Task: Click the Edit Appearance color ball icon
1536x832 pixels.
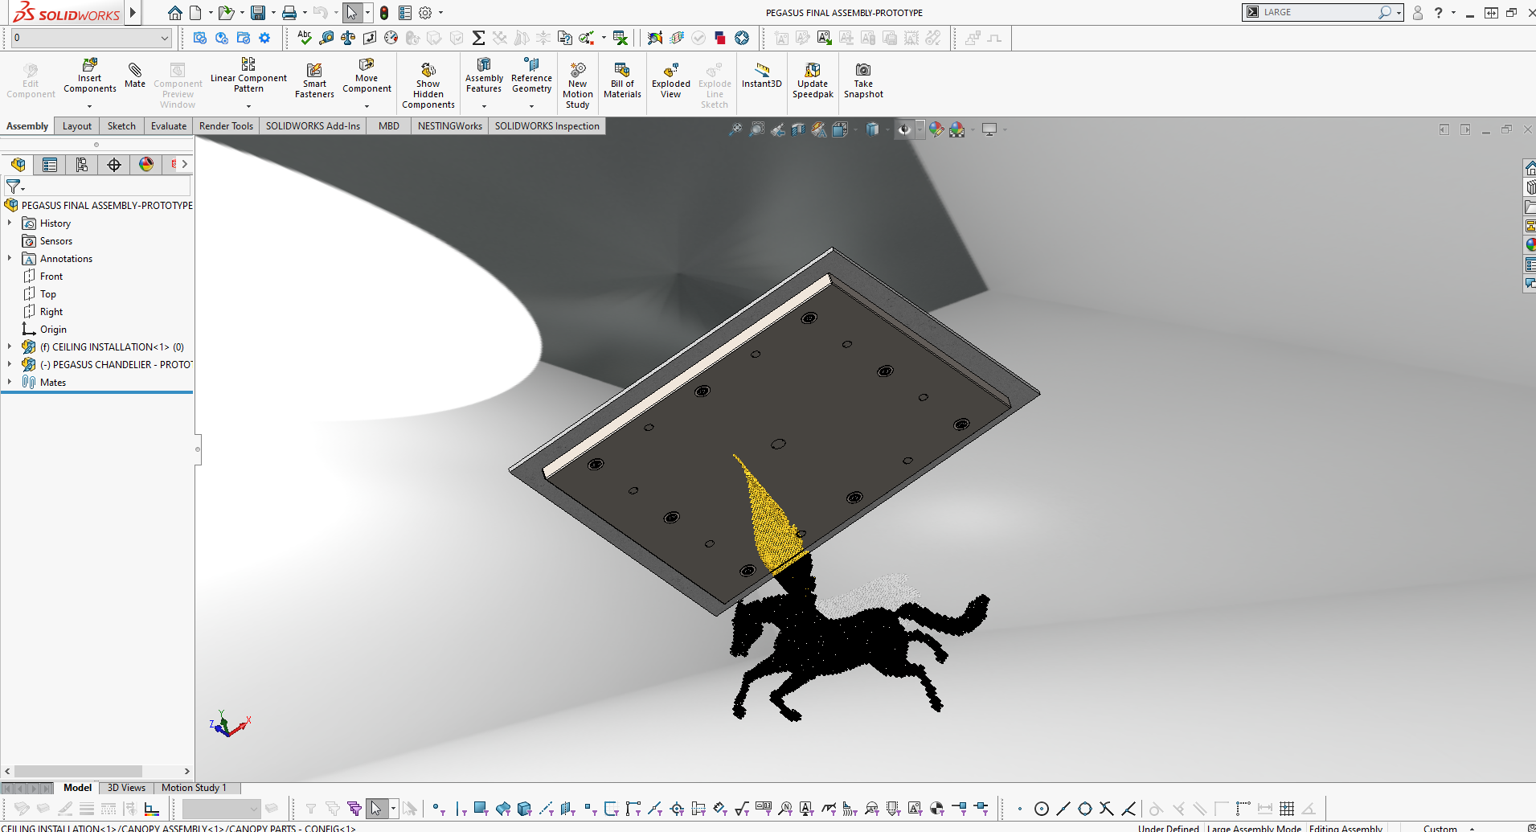Action: click(x=936, y=129)
